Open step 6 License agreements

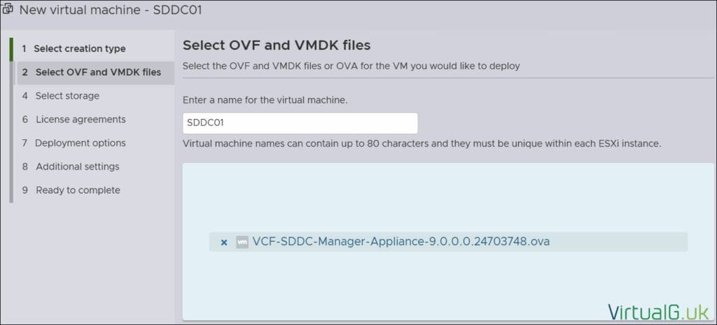click(81, 119)
